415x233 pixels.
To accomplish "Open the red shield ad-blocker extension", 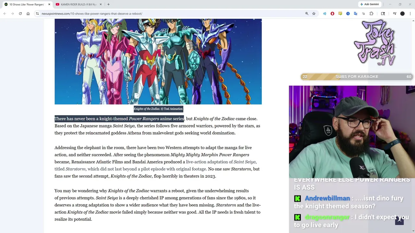I will 332,14.
